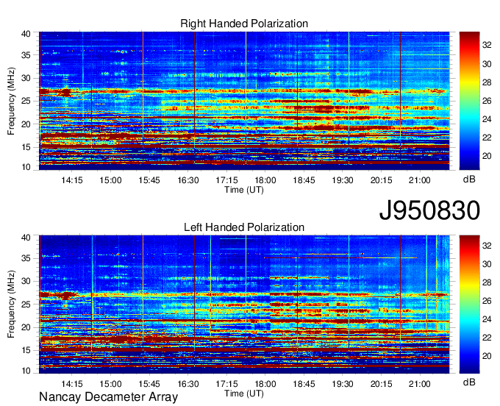Click 18:45 tick on left-handed plot time axis

coord(304,384)
